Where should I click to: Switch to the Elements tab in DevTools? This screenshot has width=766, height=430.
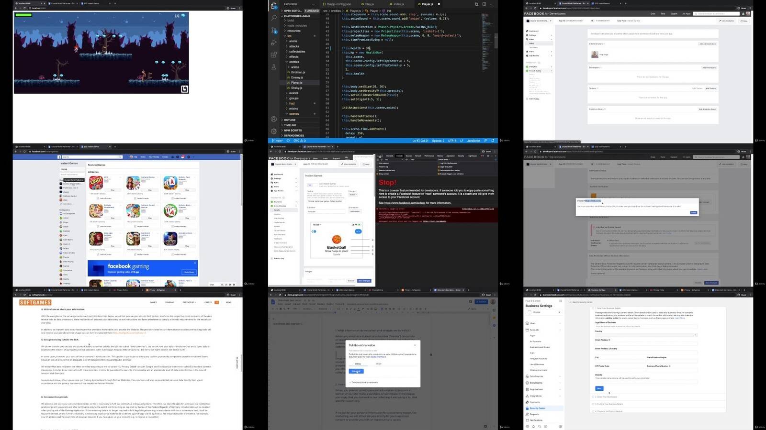[390, 155]
